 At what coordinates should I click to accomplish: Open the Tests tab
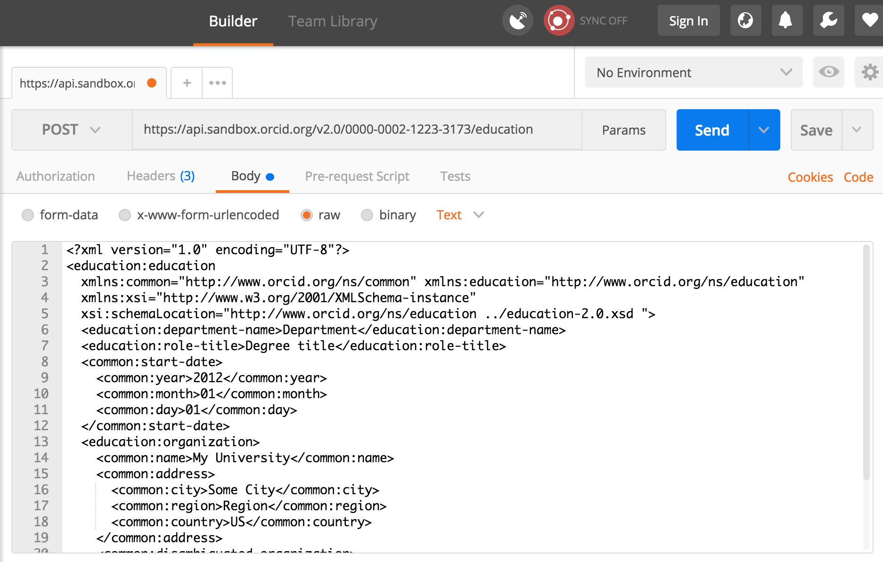[x=455, y=176]
